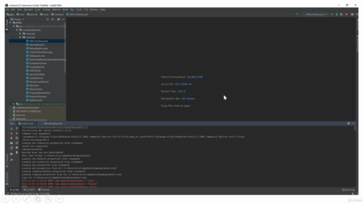Open the AllForOnePayment run configuration dropdown
The image size is (363, 204).
[x=315, y=14]
